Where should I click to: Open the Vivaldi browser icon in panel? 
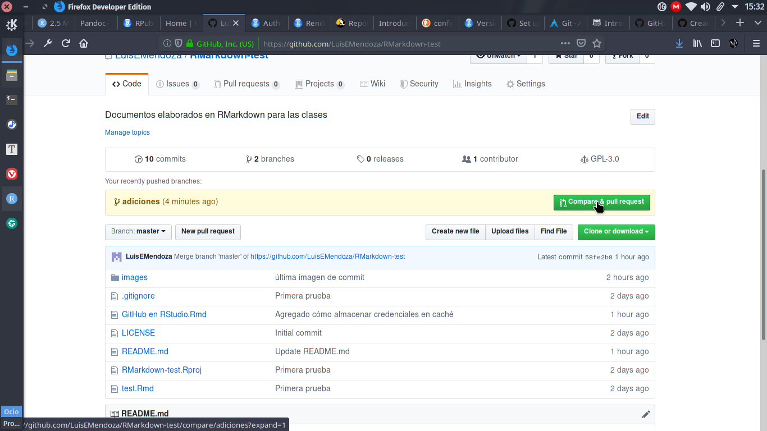coord(12,174)
